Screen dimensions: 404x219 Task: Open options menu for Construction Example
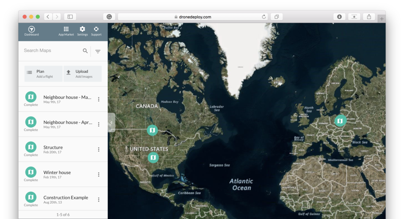click(x=99, y=200)
